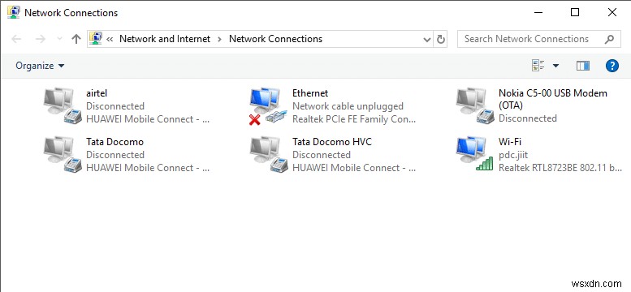
Task: Click the 'airtel' connection name
Action: tap(97, 93)
